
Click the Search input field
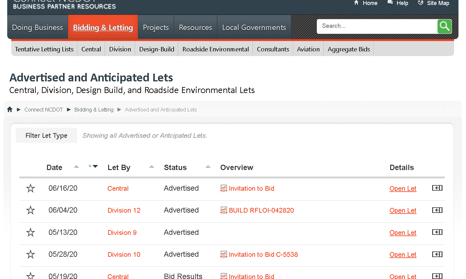(377, 26)
